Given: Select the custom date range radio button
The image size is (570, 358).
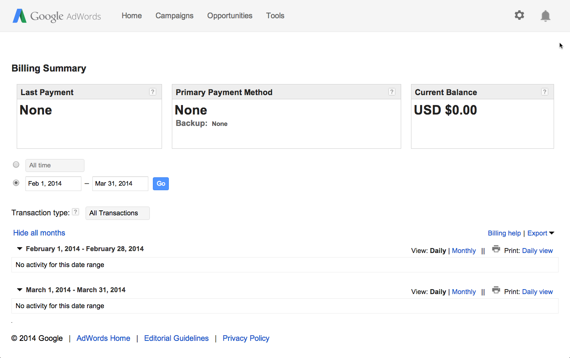Looking at the screenshot, I should [x=16, y=183].
